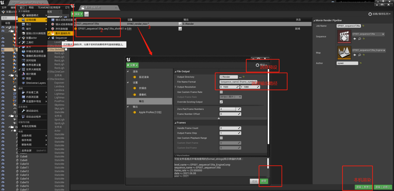Screen dimensions: 394x191
Task: Expand the Output Resolution property
Action: (176, 87)
